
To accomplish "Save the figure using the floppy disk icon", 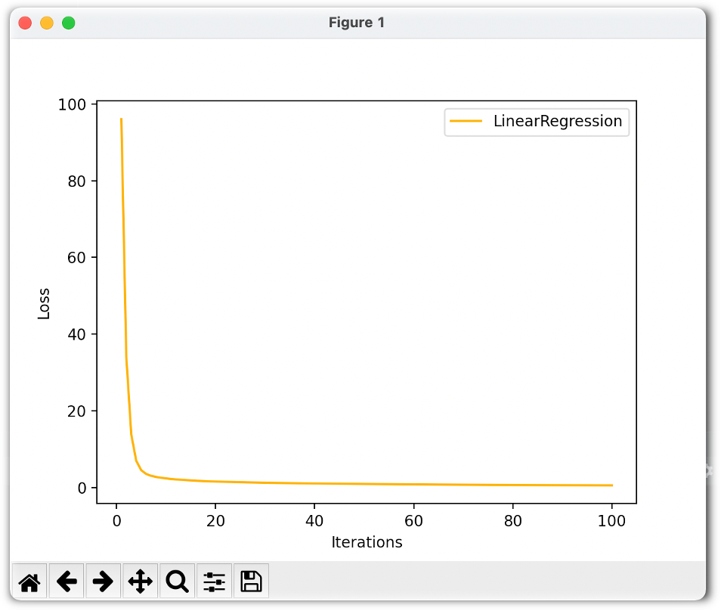I will (250, 581).
